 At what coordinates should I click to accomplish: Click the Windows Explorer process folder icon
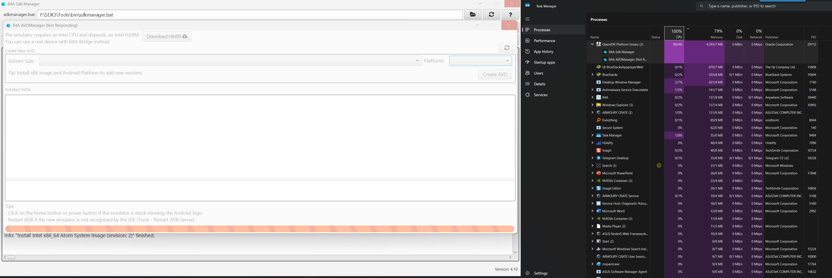click(599, 105)
